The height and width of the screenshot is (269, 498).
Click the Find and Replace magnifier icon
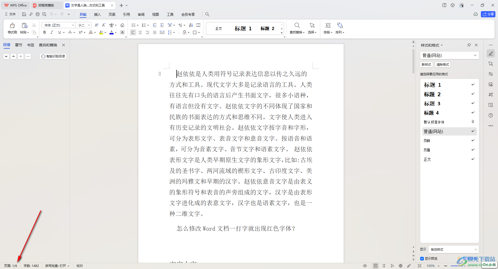pos(297,25)
